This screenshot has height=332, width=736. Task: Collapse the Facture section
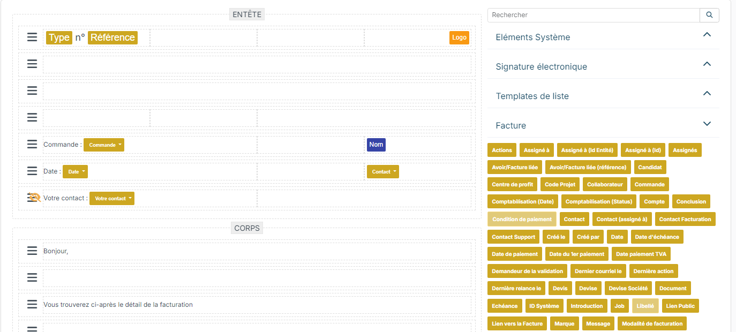pyautogui.click(x=603, y=125)
